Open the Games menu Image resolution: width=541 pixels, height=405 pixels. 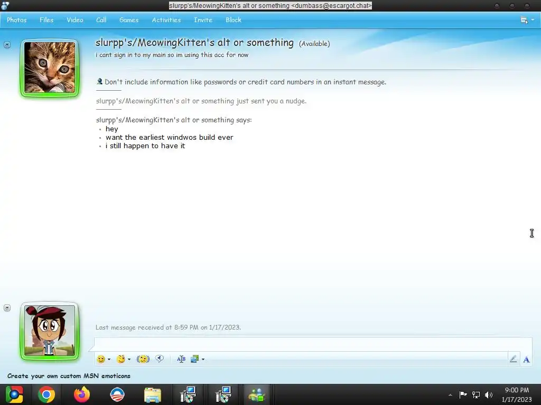point(129,20)
